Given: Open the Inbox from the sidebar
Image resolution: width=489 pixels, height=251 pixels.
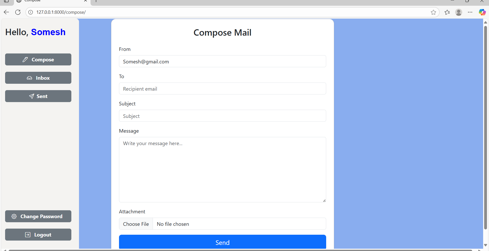Looking at the screenshot, I should tap(38, 78).
